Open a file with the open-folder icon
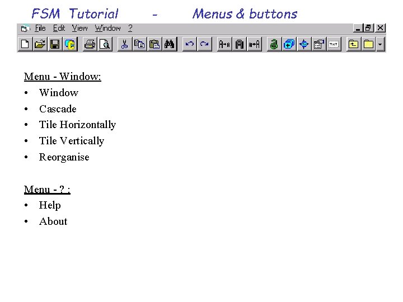 pos(40,44)
